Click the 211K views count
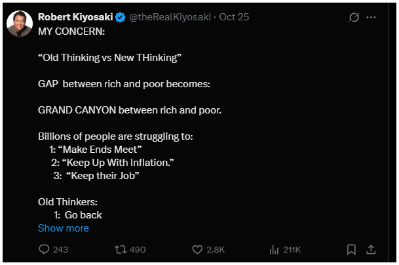Screen dimensions: 399x265 (x=292, y=249)
